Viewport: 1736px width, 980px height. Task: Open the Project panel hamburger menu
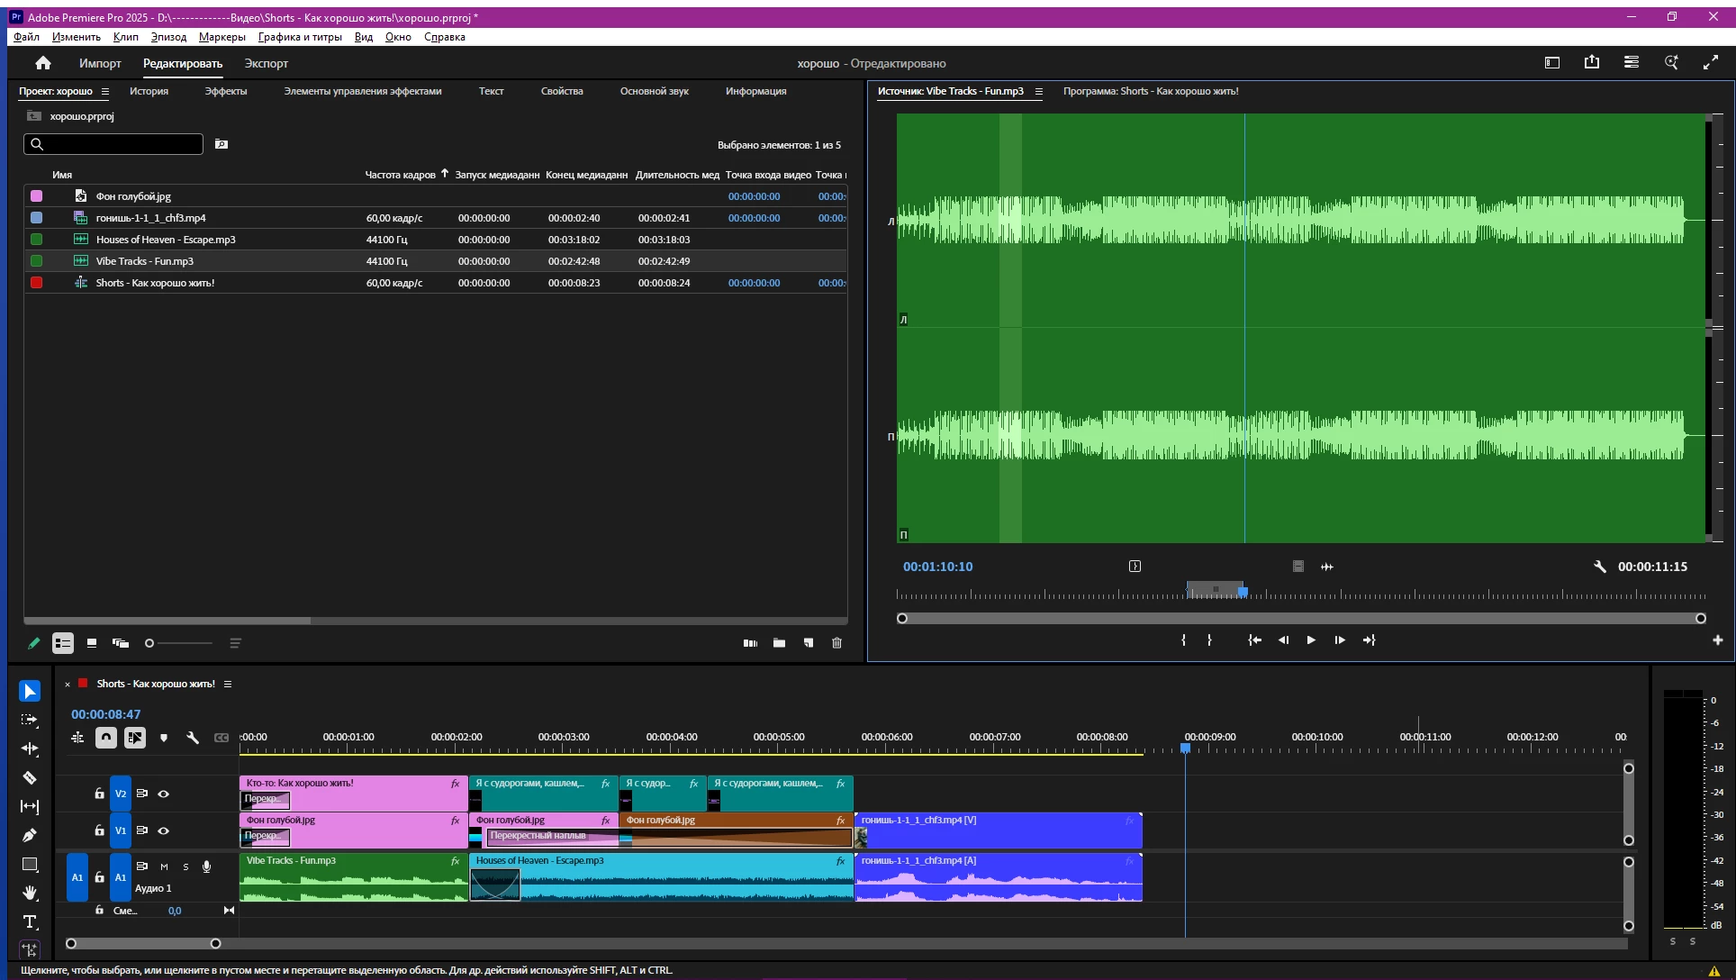(105, 91)
